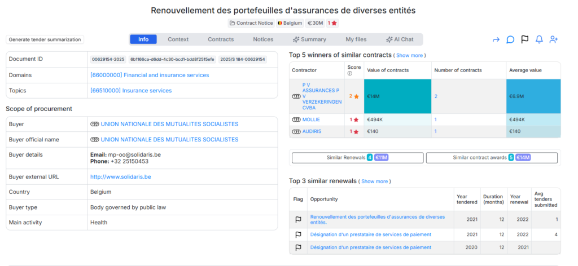This screenshot has height=266, width=578.
Task: Click the red star in MOLLIE row
Action: click(x=356, y=119)
